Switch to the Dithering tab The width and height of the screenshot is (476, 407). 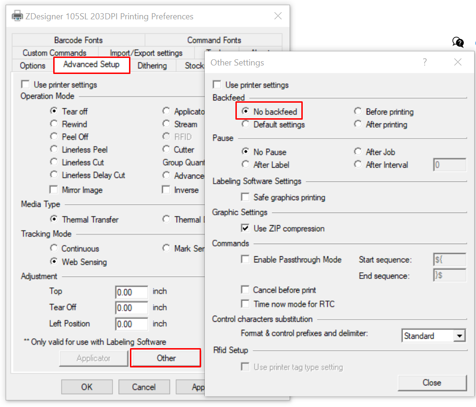click(x=152, y=66)
